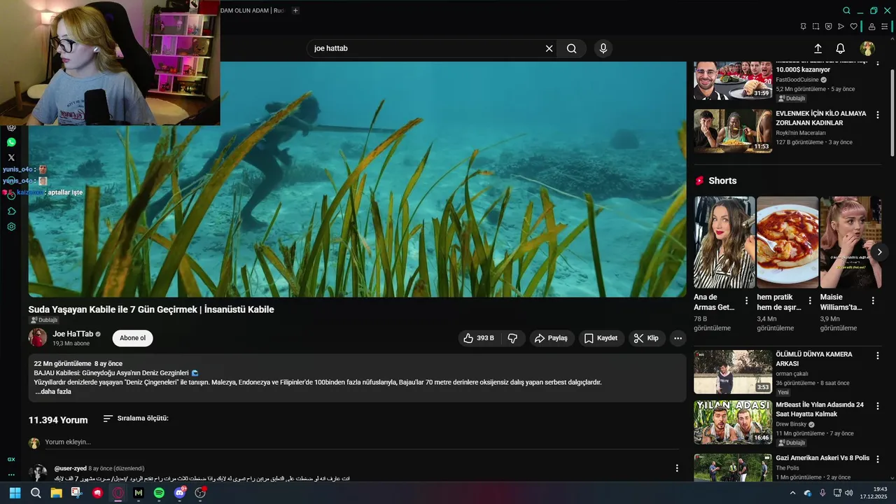Open 'EVLENMEK İÇİN KİLO ALMAYA' video title
The image size is (896, 504).
click(x=820, y=118)
